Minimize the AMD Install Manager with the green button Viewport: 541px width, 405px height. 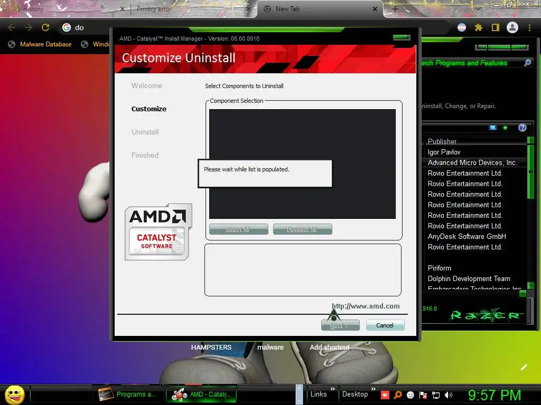pos(402,37)
